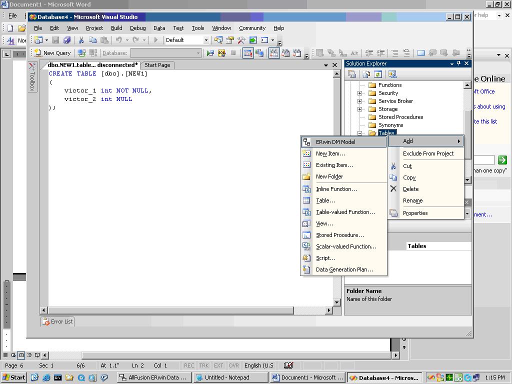
Task: Open the Community menu
Action: 252,28
